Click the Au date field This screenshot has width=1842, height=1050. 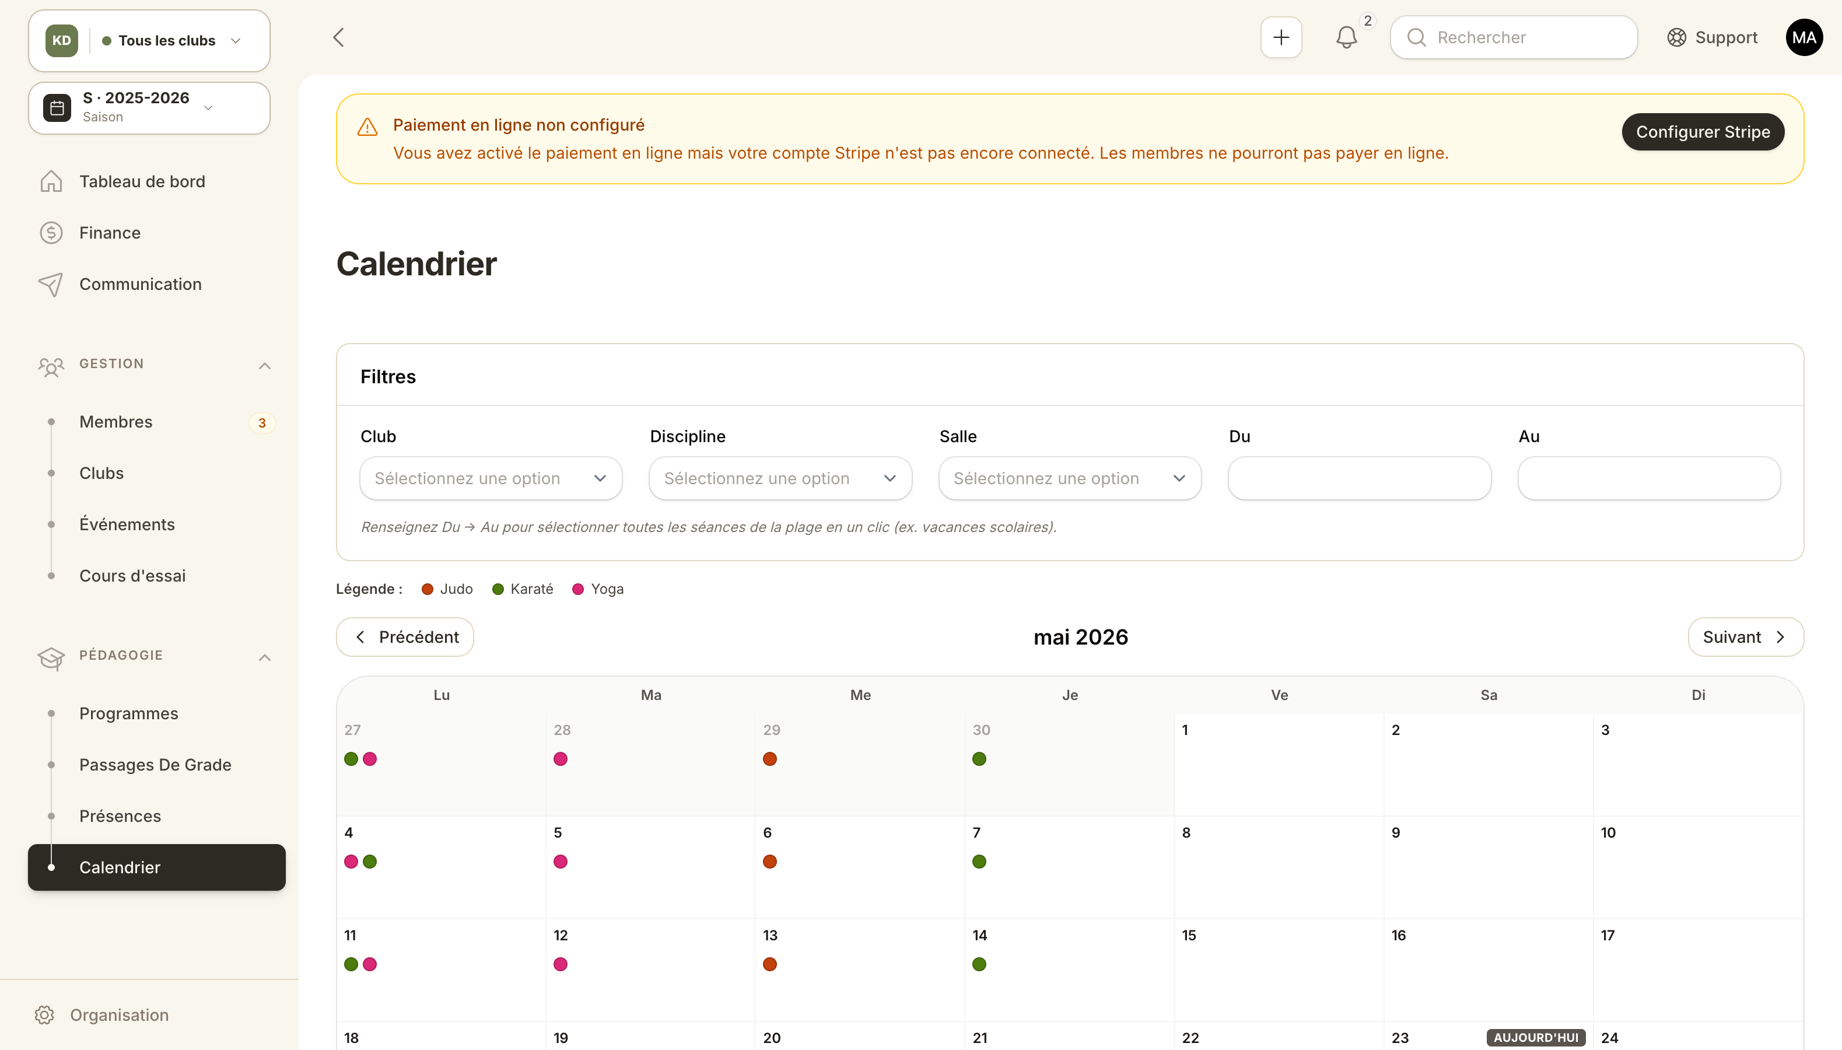coord(1649,478)
